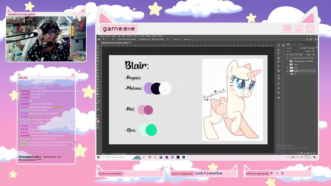Select the NEW MLP OC.psd document tab
Image resolution: width=331 pixels, height=186 pixels.
click(x=115, y=43)
